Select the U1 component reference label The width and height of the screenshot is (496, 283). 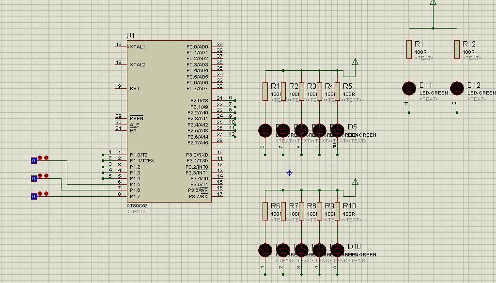(x=130, y=36)
